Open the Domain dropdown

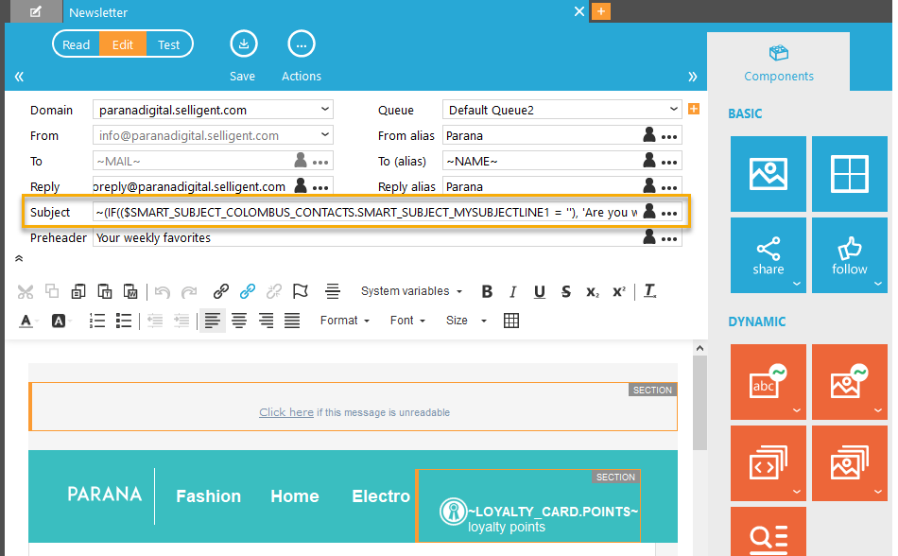click(213, 110)
